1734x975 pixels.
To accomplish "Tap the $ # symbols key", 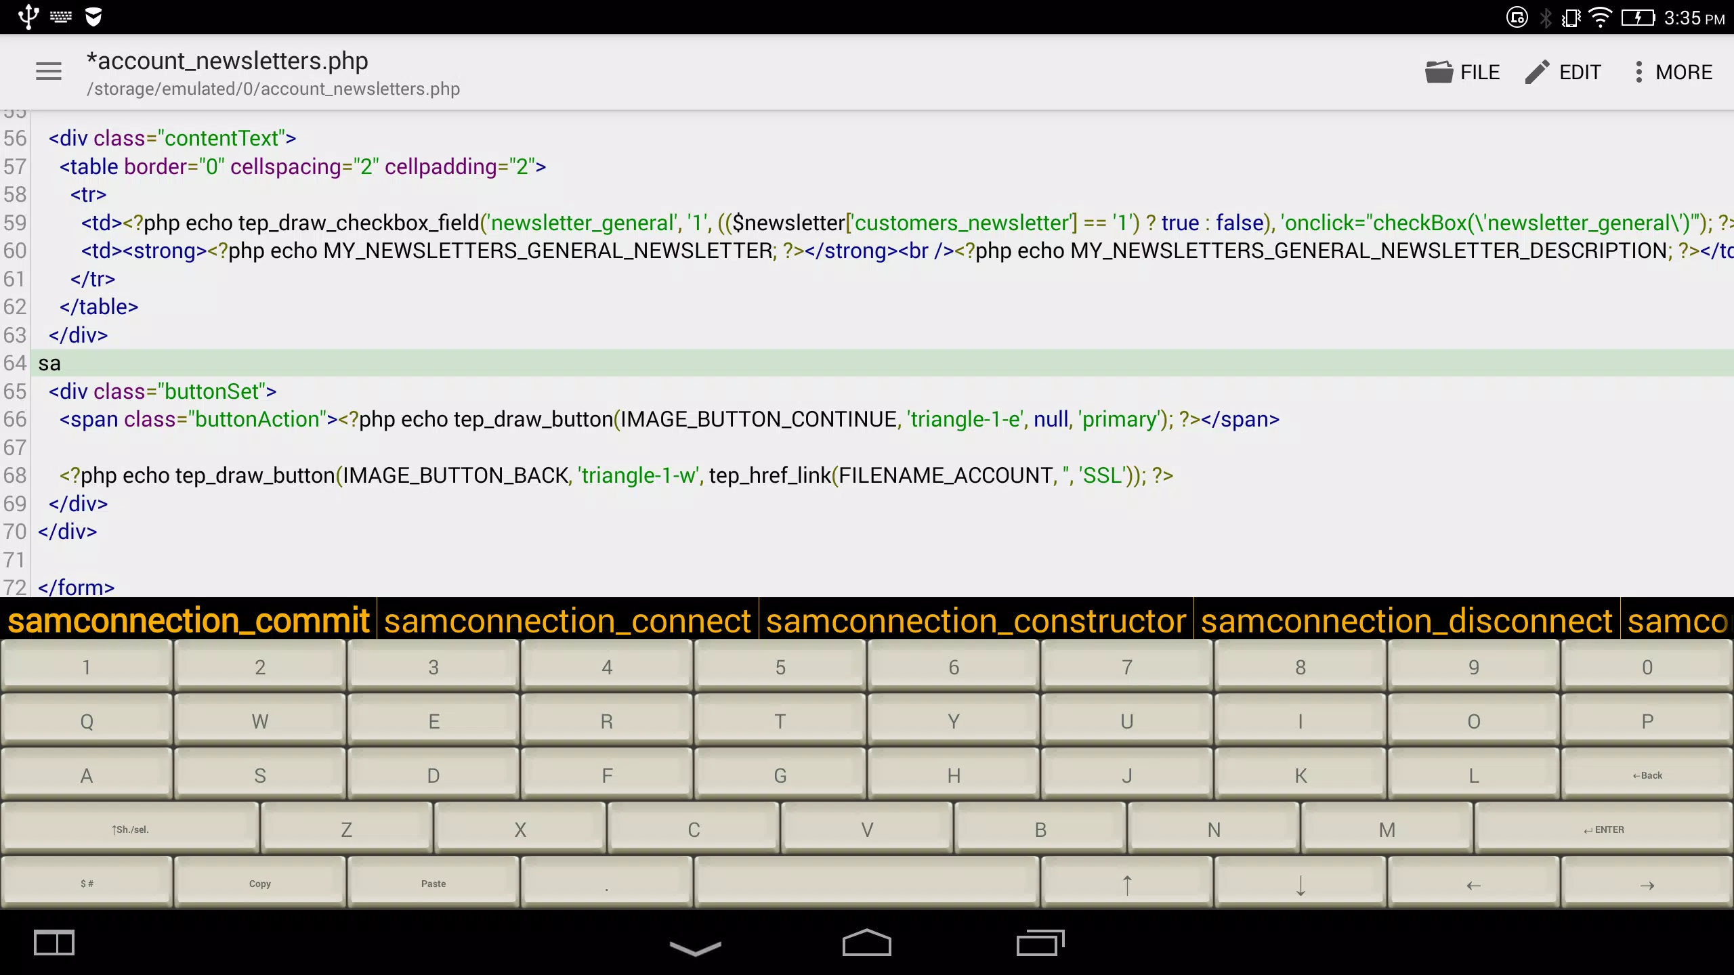I will coord(87,883).
